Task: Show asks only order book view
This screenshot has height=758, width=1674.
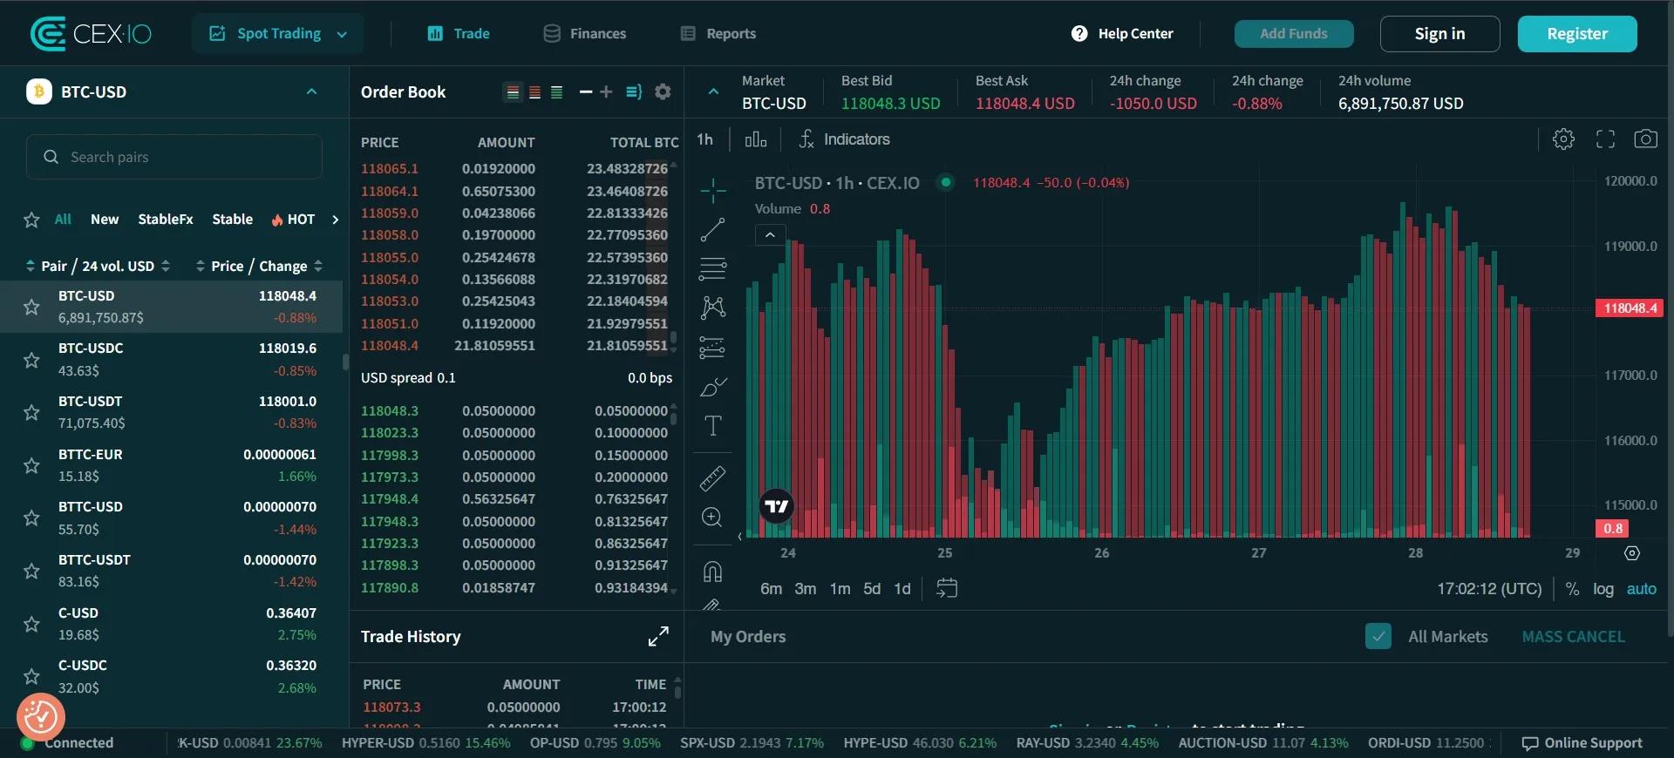Action: coord(534,92)
